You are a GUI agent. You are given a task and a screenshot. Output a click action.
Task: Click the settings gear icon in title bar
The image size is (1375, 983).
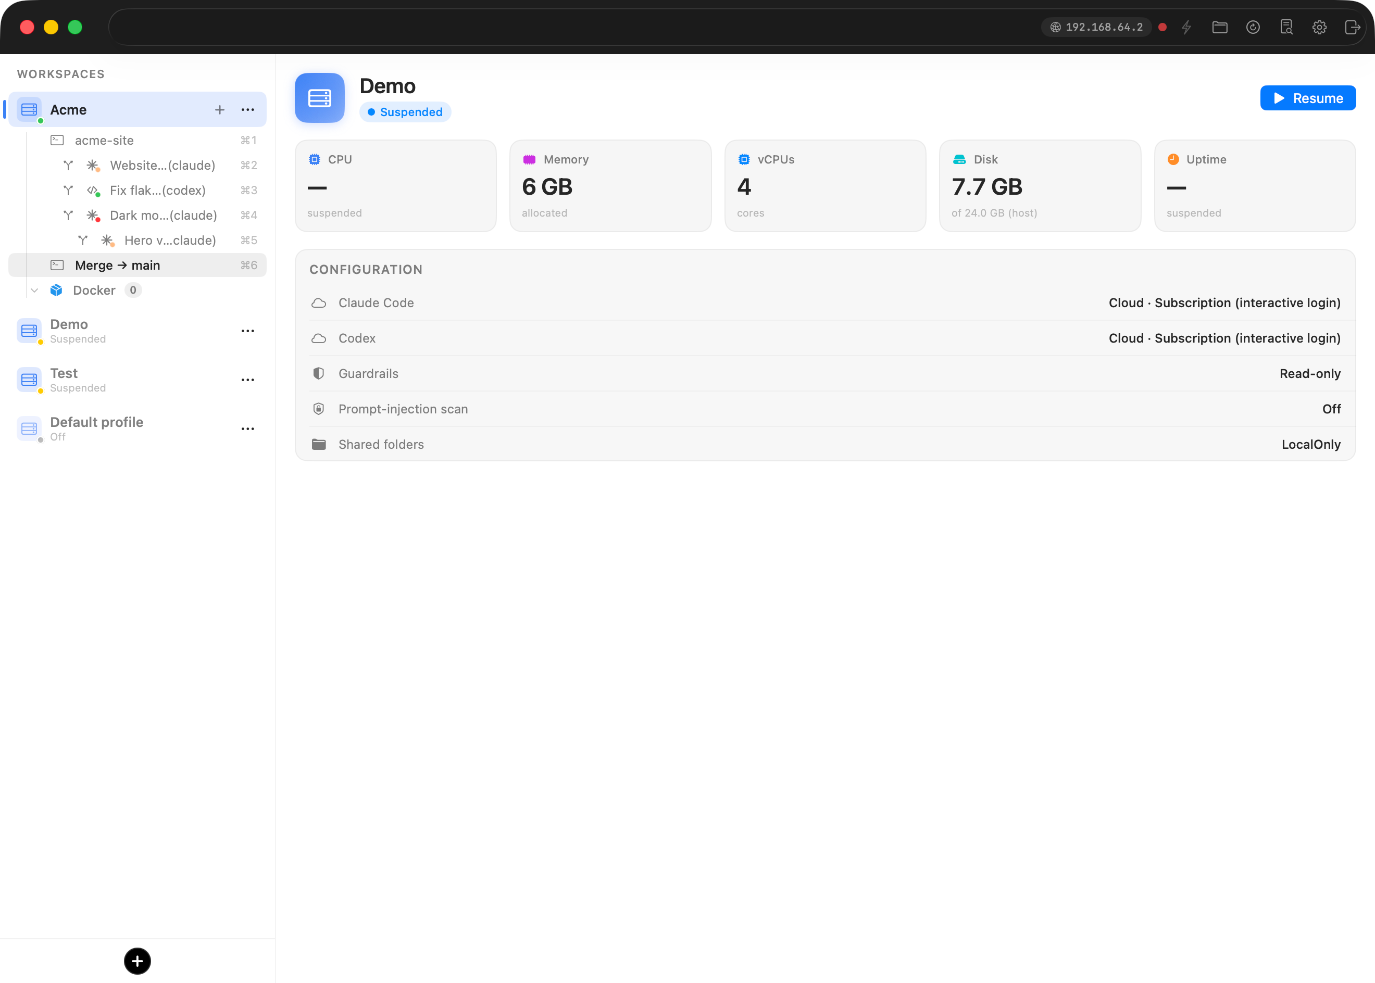1319,27
